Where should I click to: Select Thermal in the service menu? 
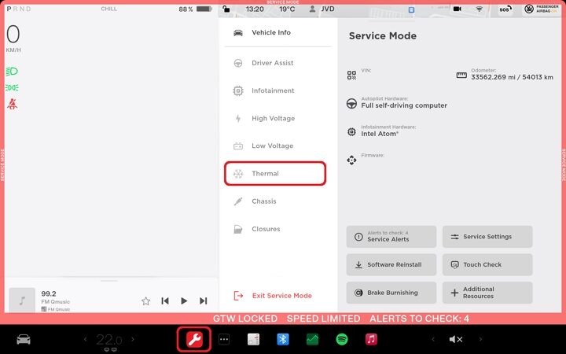(275, 174)
